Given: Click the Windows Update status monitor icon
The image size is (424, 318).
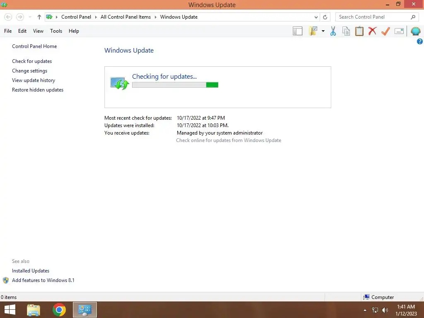Looking at the screenshot, I should pos(119,83).
